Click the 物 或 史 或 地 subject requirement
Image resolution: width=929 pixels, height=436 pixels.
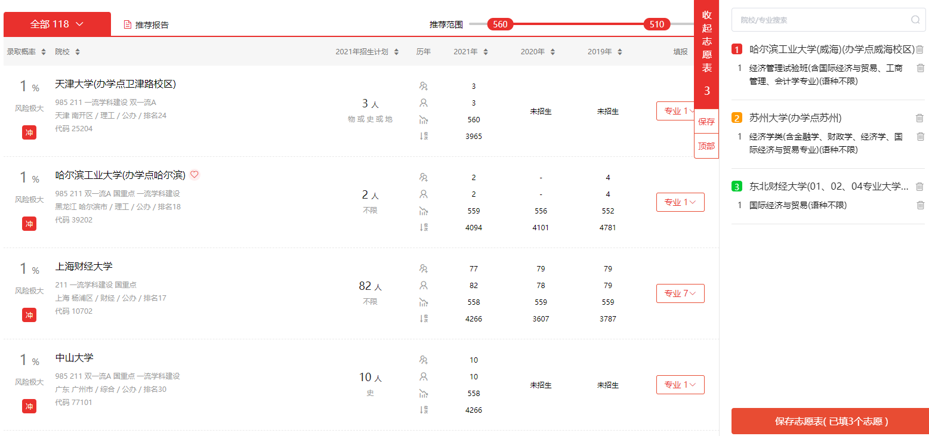pyautogui.click(x=370, y=119)
